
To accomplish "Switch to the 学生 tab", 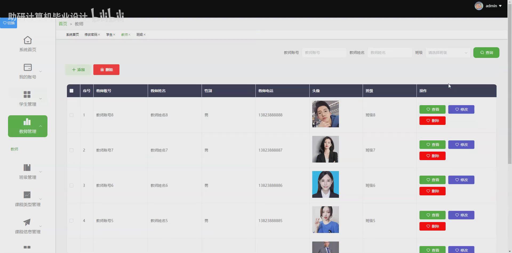I will [x=109, y=35].
